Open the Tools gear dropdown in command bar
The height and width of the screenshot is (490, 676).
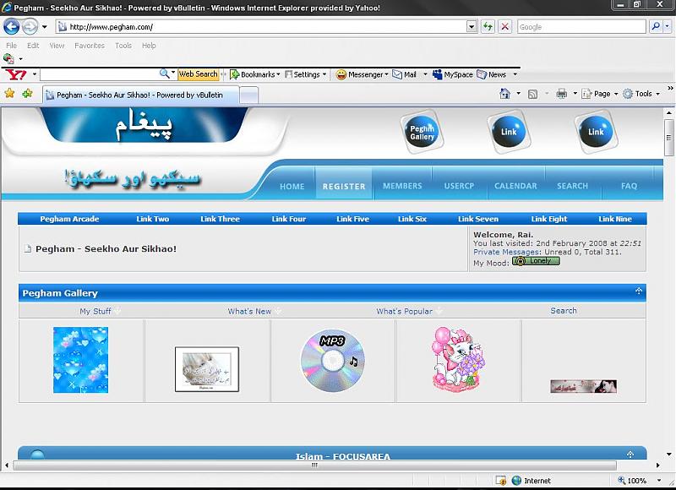[x=641, y=94]
